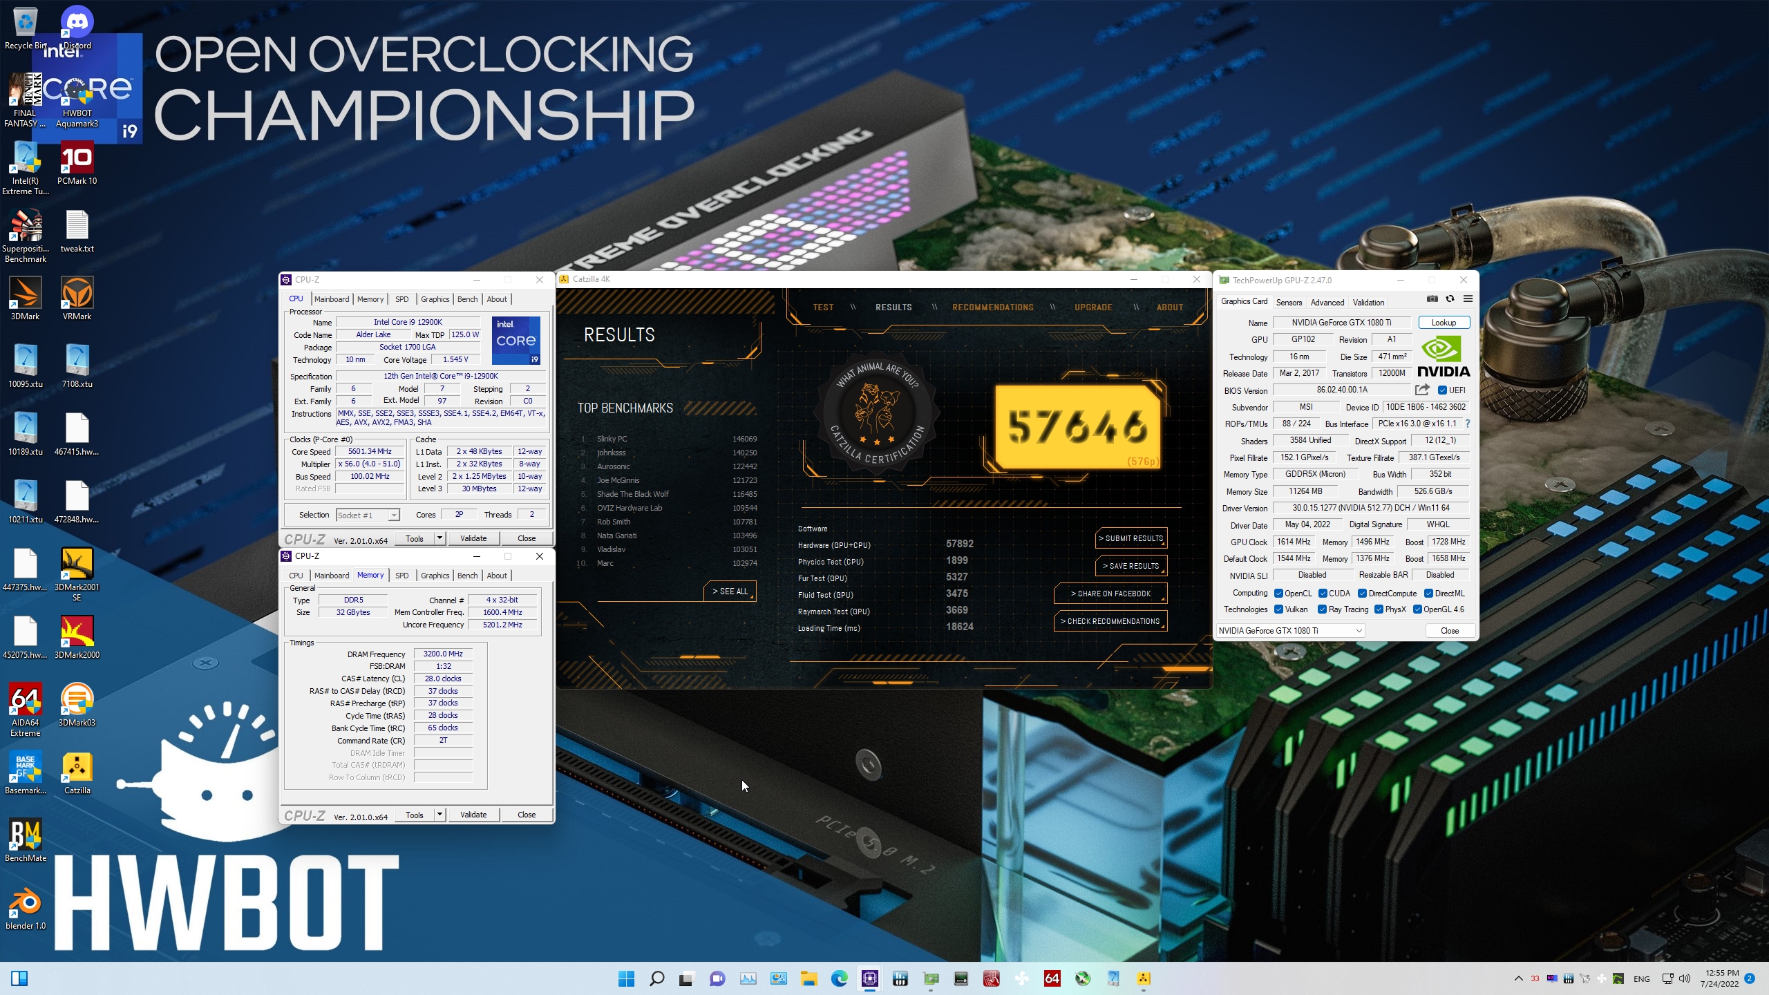The width and height of the screenshot is (1769, 995).
Task: Click the ENG language indicator in tray
Action: [x=1641, y=978]
